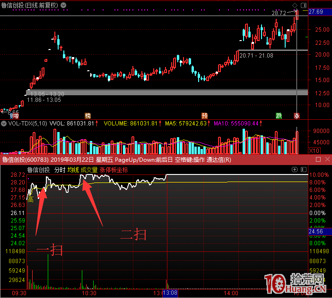332x298 pixels.
Task: Select the 分时 label in intraday chart
Action: click(60, 170)
